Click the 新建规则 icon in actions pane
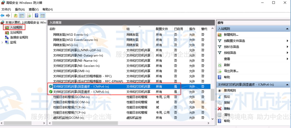 (220, 35)
